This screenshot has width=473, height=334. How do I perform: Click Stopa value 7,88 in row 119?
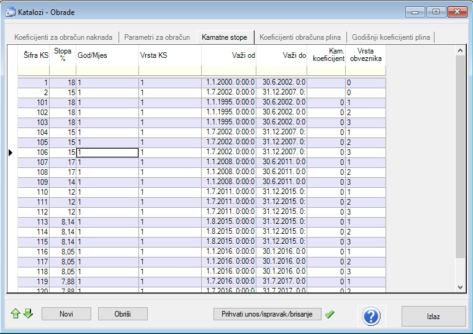[63, 282]
